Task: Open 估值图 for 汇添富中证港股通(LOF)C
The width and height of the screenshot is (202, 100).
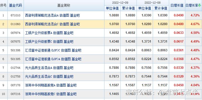Action: [66, 50]
